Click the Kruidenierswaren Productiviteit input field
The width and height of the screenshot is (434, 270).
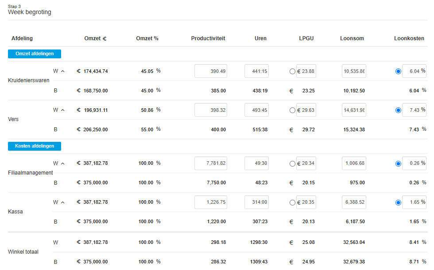[x=211, y=71]
